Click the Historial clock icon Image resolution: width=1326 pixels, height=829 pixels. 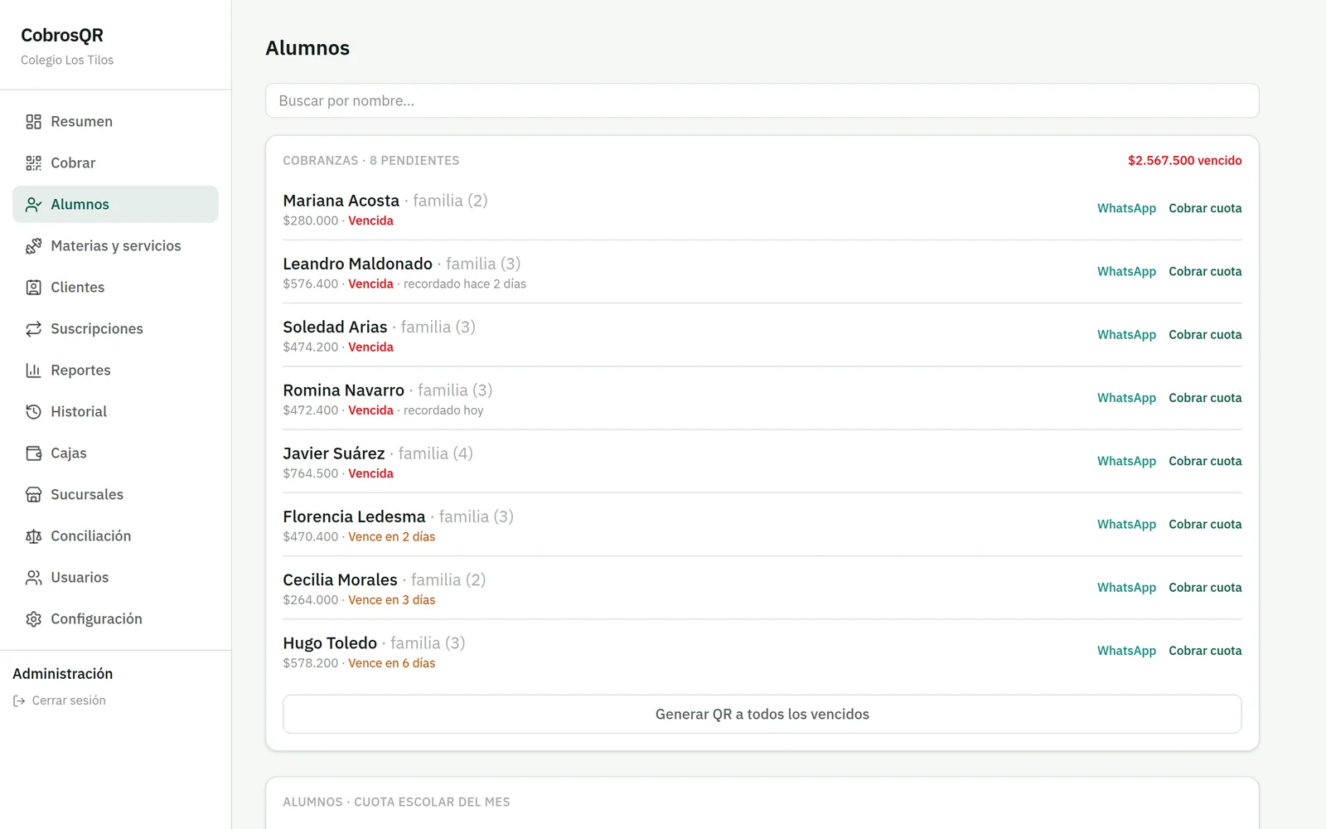point(33,412)
